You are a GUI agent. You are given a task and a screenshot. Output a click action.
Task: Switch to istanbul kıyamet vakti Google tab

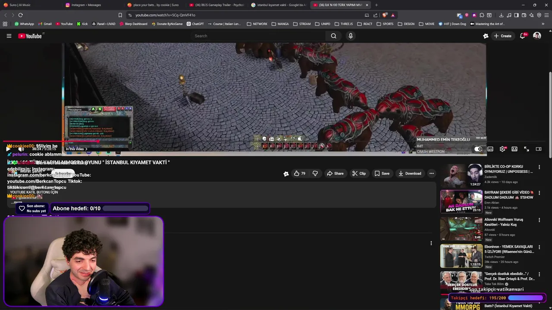point(279,5)
